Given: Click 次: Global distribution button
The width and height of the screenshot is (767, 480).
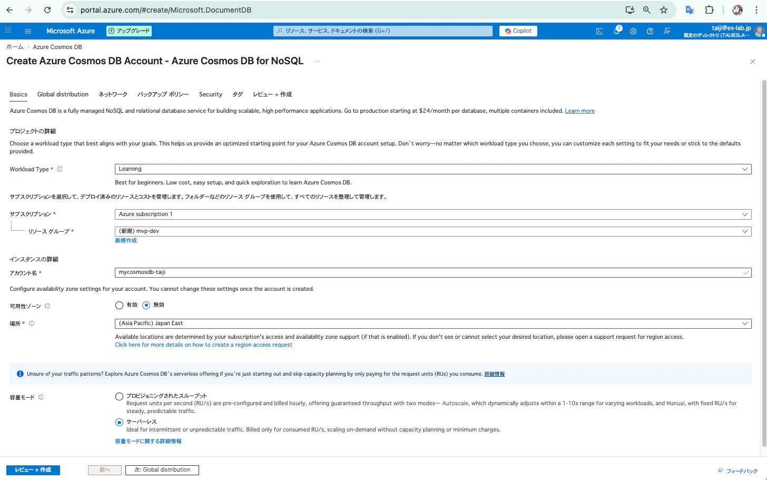Looking at the screenshot, I should (162, 470).
